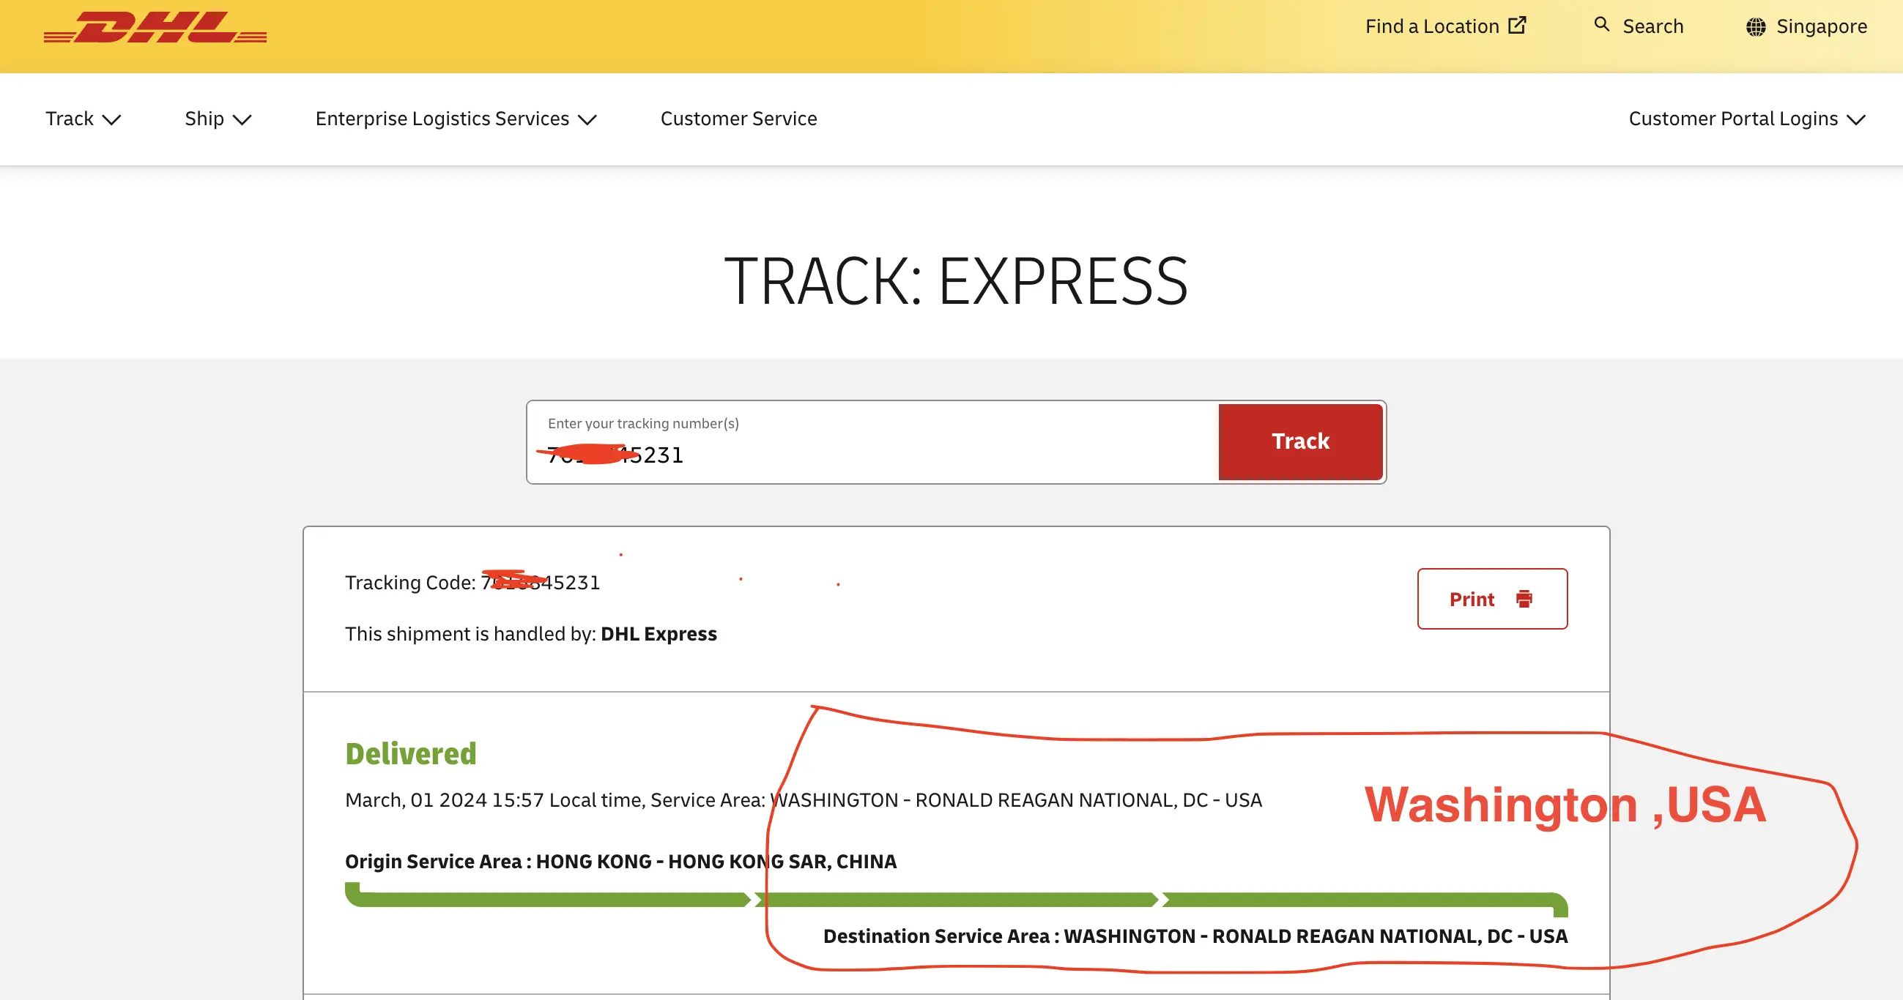Click the last segment of the green progress bar
This screenshot has width=1903, height=1000.
click(x=1363, y=900)
